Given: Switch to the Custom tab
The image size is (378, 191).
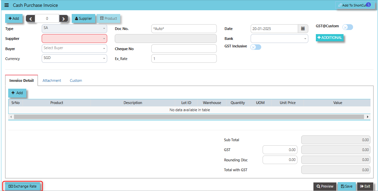Looking at the screenshot, I should pyautogui.click(x=76, y=80).
